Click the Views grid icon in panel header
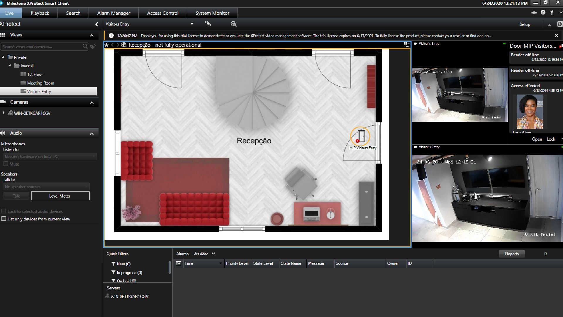This screenshot has height=317, width=563. tap(3, 35)
